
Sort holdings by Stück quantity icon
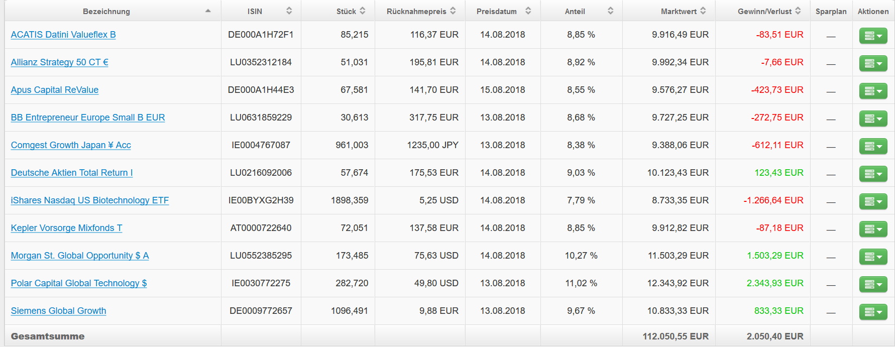pos(363,11)
